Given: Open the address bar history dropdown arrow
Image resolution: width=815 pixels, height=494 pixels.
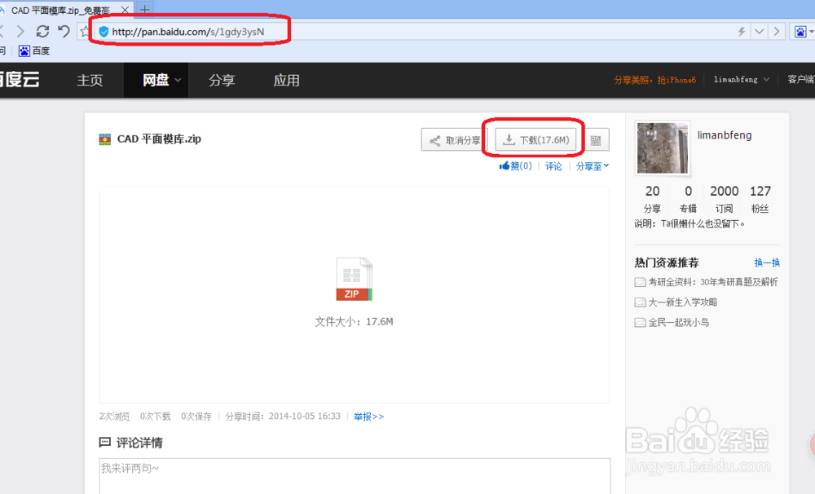Looking at the screenshot, I should pyautogui.click(x=760, y=32).
